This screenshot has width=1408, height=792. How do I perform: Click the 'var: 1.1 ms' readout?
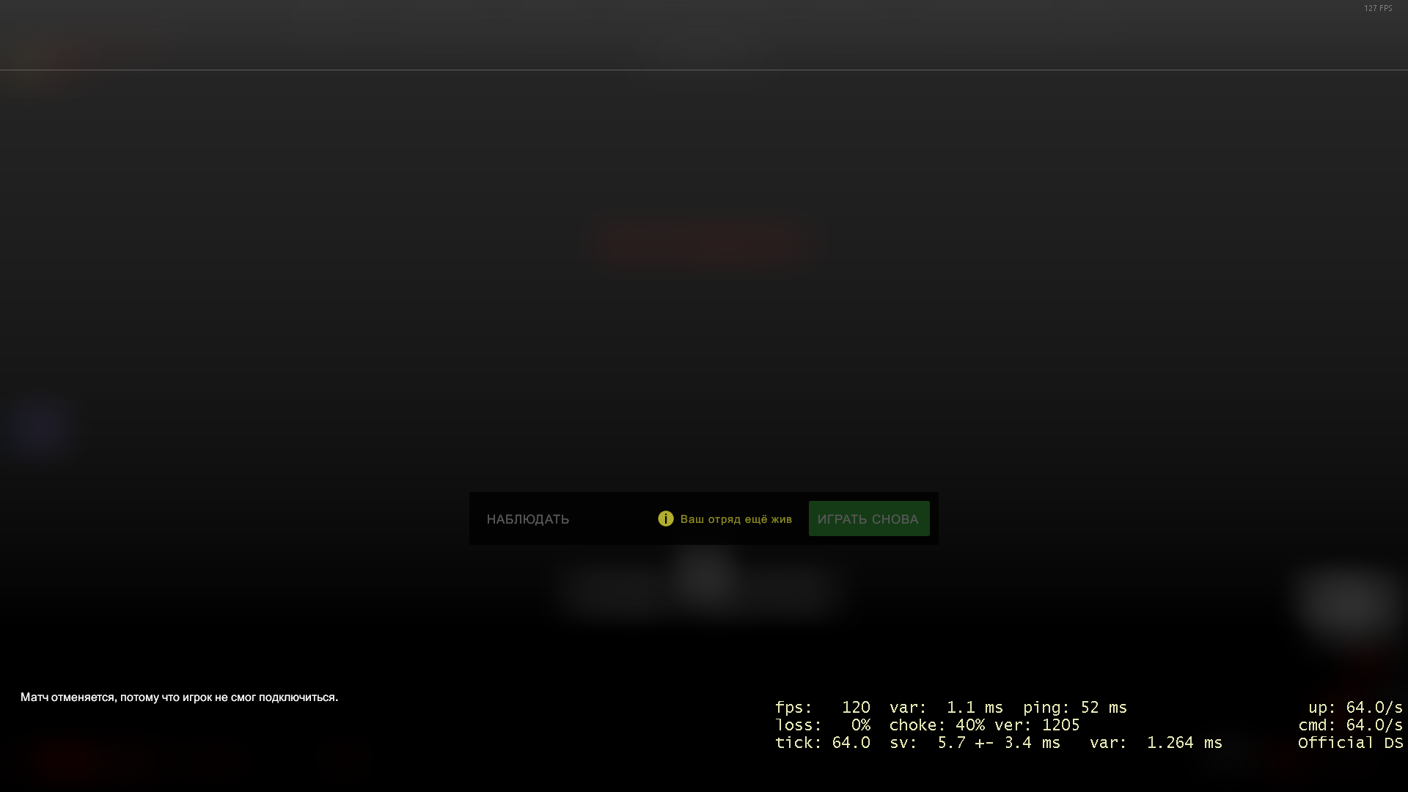(946, 708)
